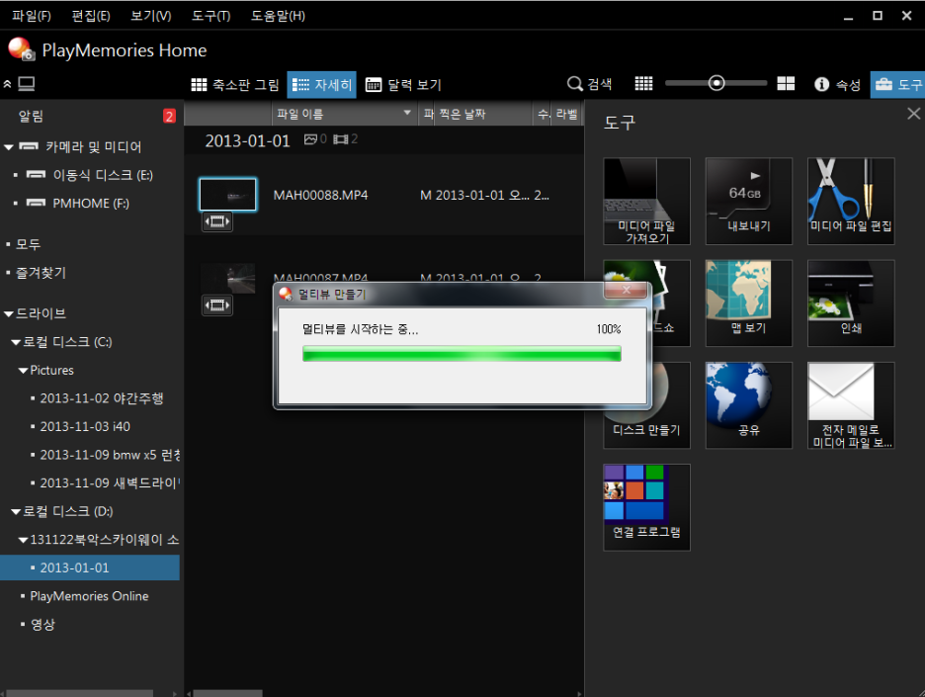Select 즐겨찾기 favorites in sidebar
Image resolution: width=925 pixels, height=697 pixels.
[x=41, y=273]
